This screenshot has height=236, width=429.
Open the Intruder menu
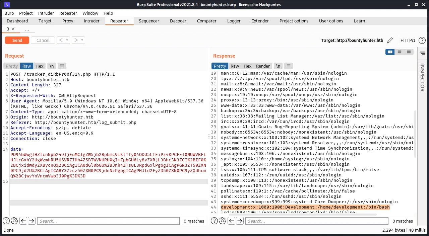(46, 13)
